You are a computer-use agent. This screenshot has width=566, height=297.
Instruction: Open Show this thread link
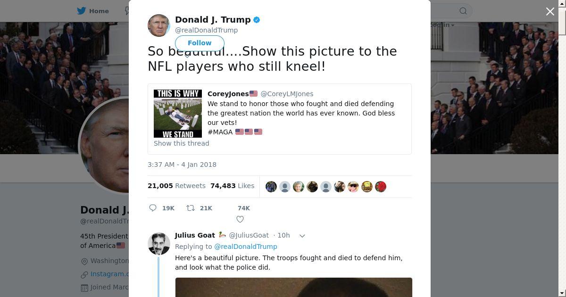(182, 143)
